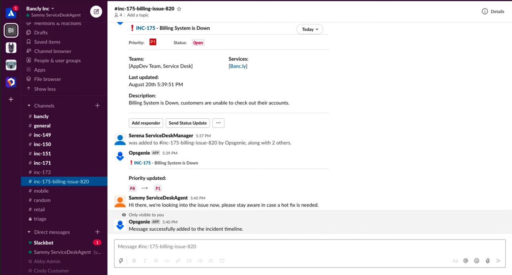Viewport: 512px width, 275px height.
Task: Collapse the Channels section
Action: [x=29, y=106]
